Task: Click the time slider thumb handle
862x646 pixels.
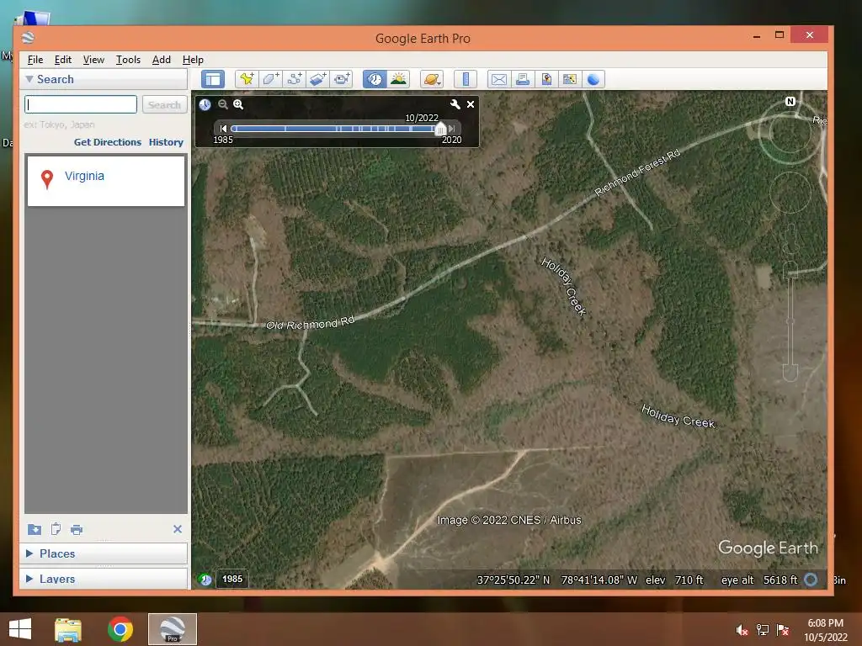Action: 439,129
